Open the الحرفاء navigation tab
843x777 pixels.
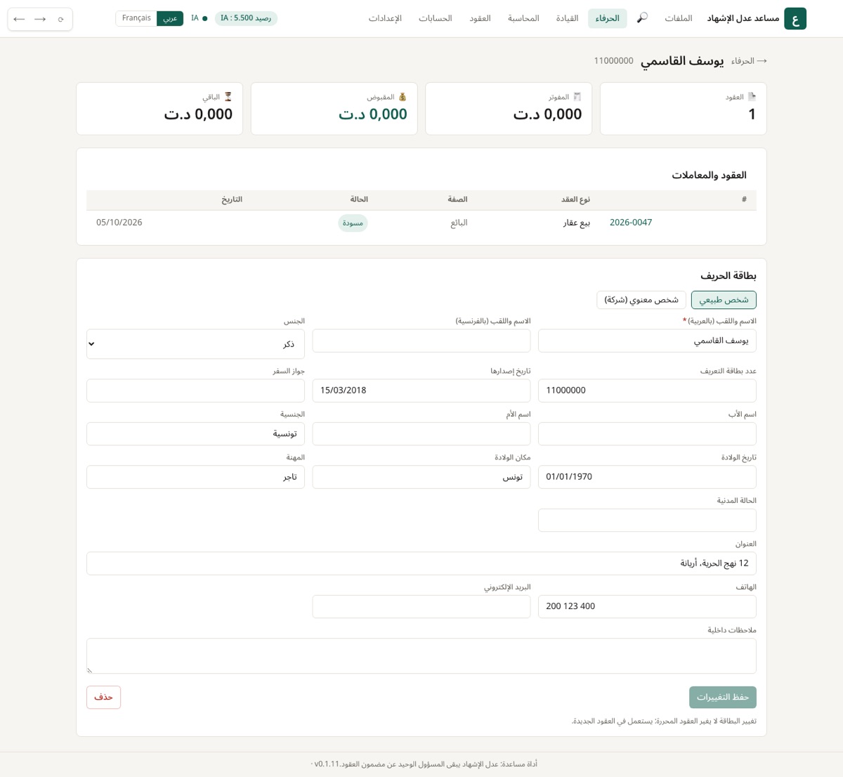tap(608, 18)
